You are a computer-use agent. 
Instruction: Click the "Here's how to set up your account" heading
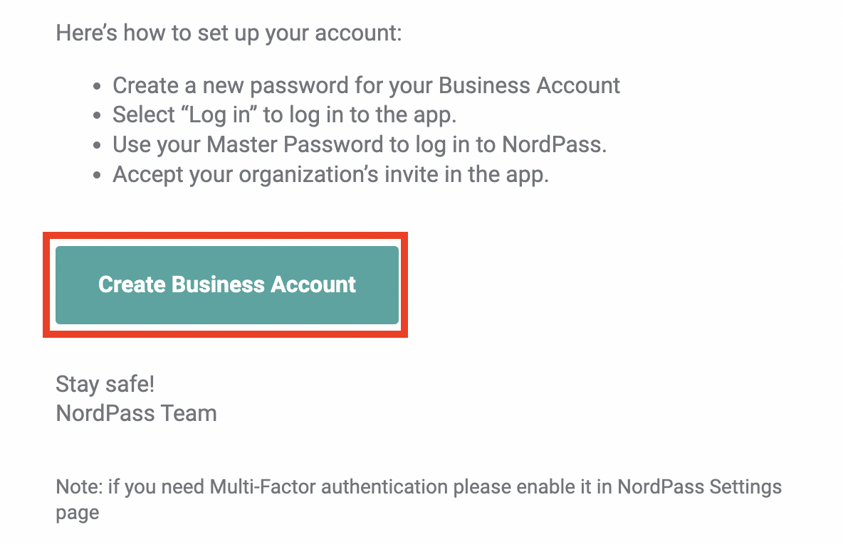pos(229,33)
